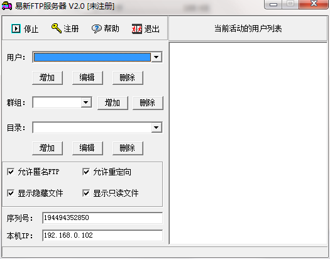Disable 显示只读文件 checkbox
The image size is (330, 259).
[86, 193]
